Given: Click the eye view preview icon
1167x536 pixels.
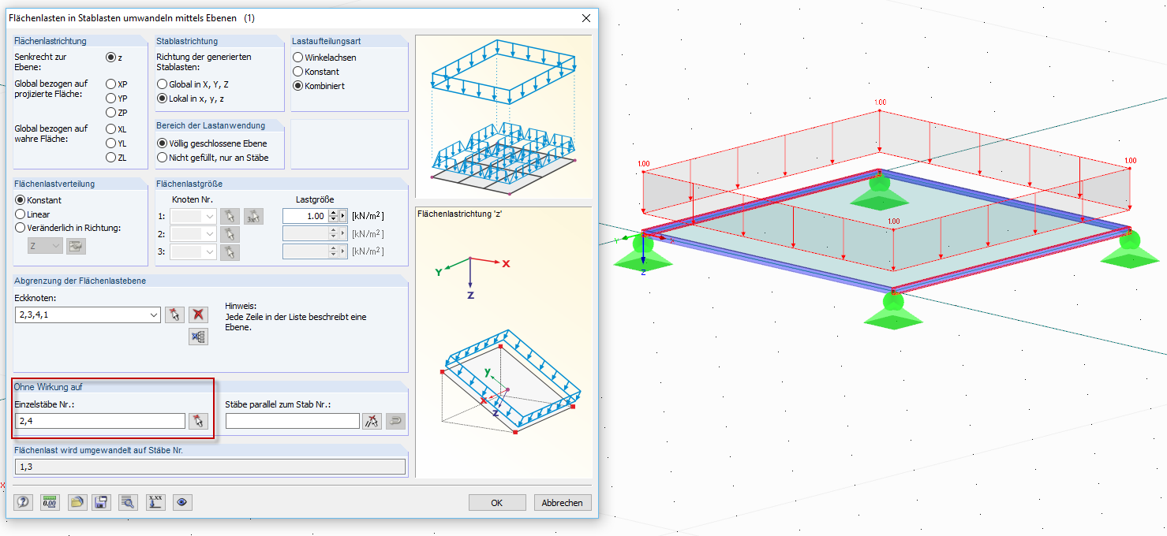Looking at the screenshot, I should point(182,502).
